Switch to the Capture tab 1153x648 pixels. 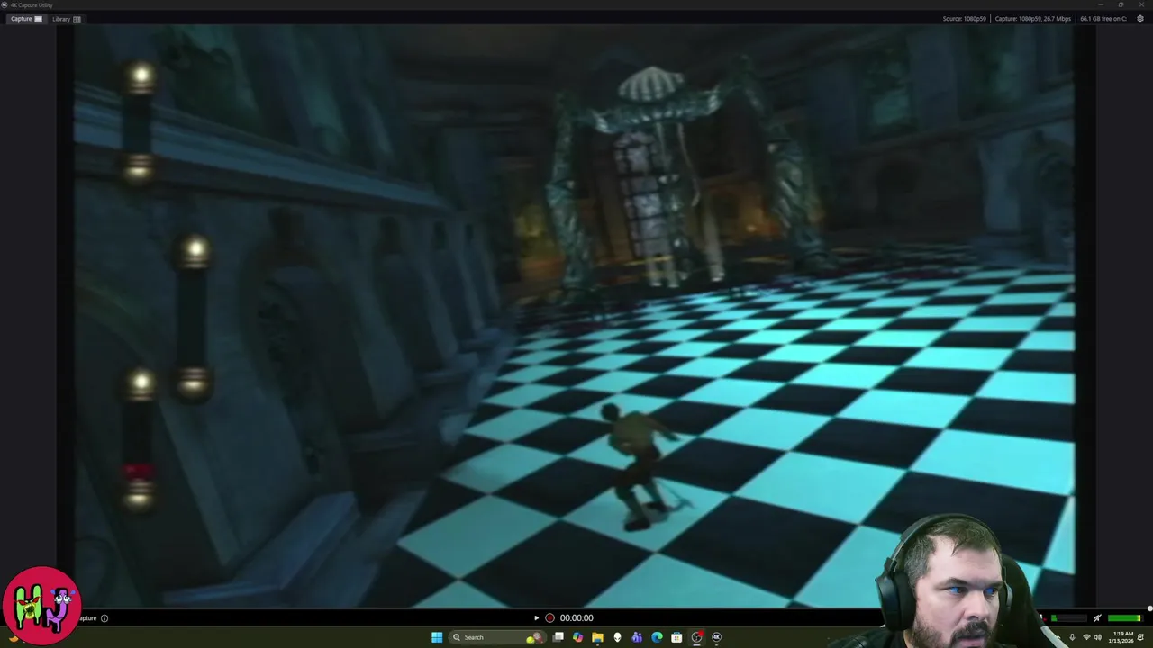pos(26,19)
